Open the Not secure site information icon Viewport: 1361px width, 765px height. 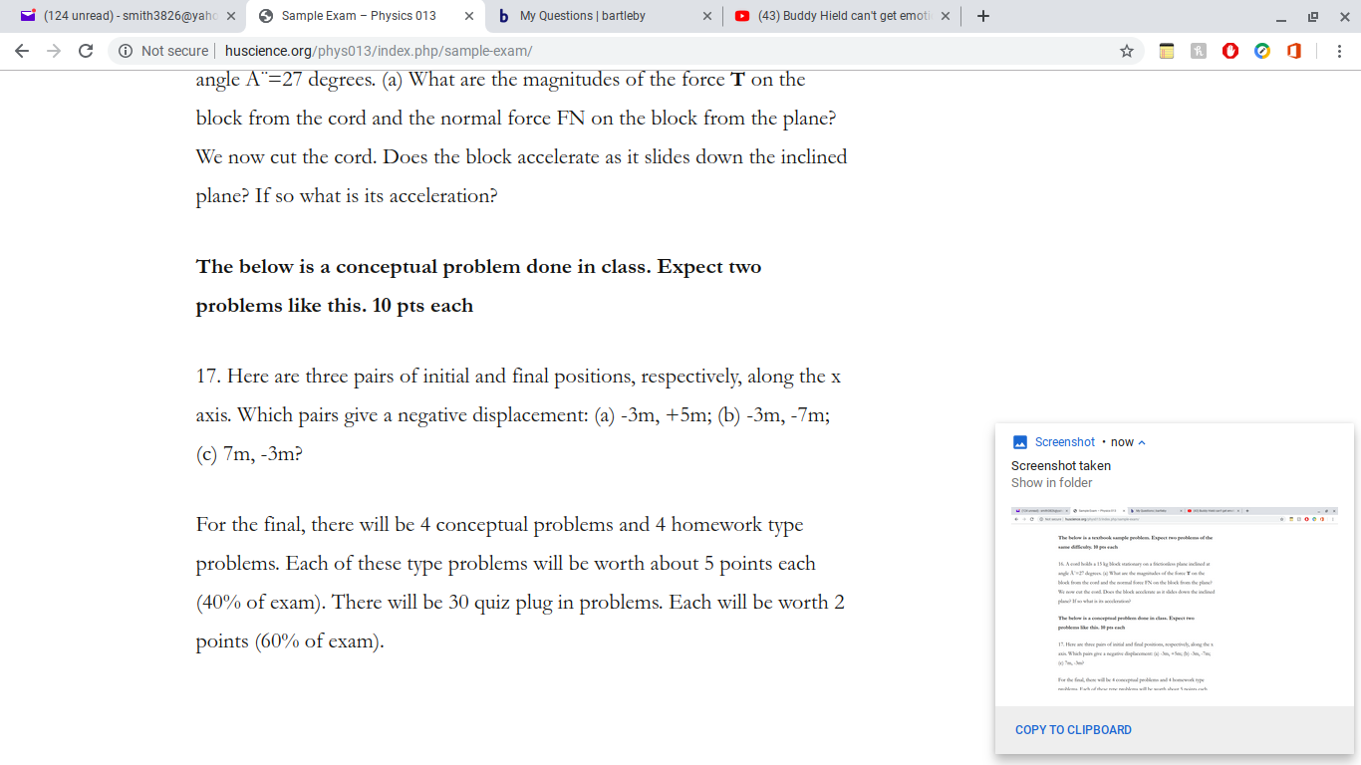coord(127,51)
